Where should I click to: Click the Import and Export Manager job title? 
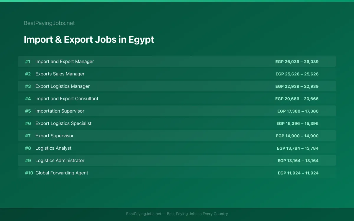pos(65,62)
